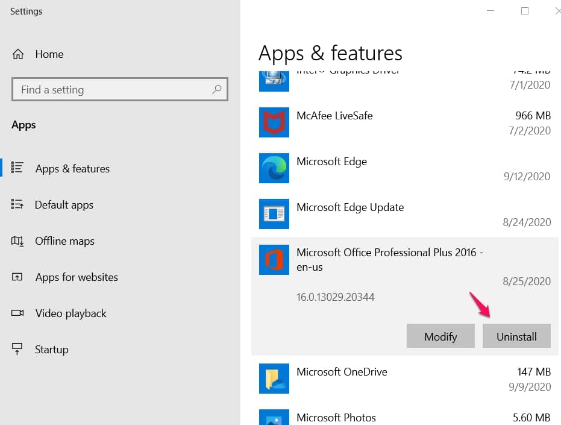Click the 8/24/2020 date for Edge Update

click(x=527, y=222)
